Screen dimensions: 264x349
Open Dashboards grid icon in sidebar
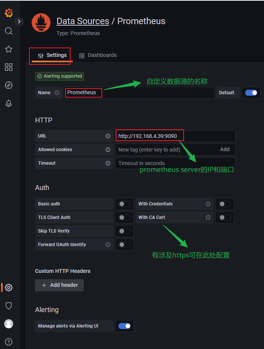pos(9,67)
